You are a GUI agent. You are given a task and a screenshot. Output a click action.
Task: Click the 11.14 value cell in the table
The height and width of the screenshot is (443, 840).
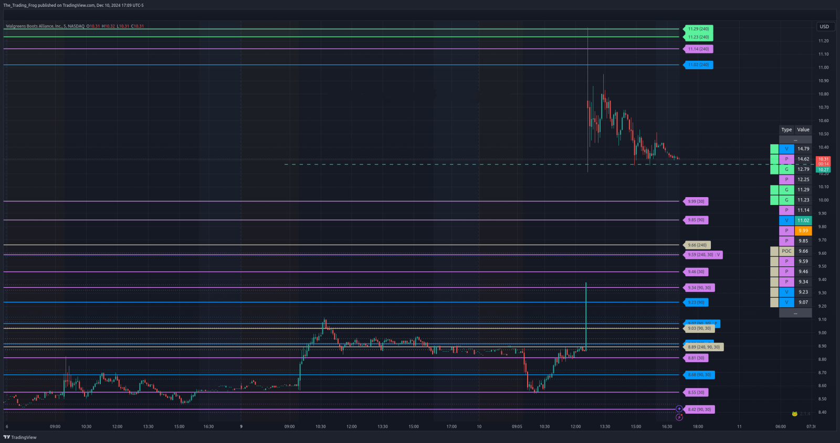coord(803,210)
